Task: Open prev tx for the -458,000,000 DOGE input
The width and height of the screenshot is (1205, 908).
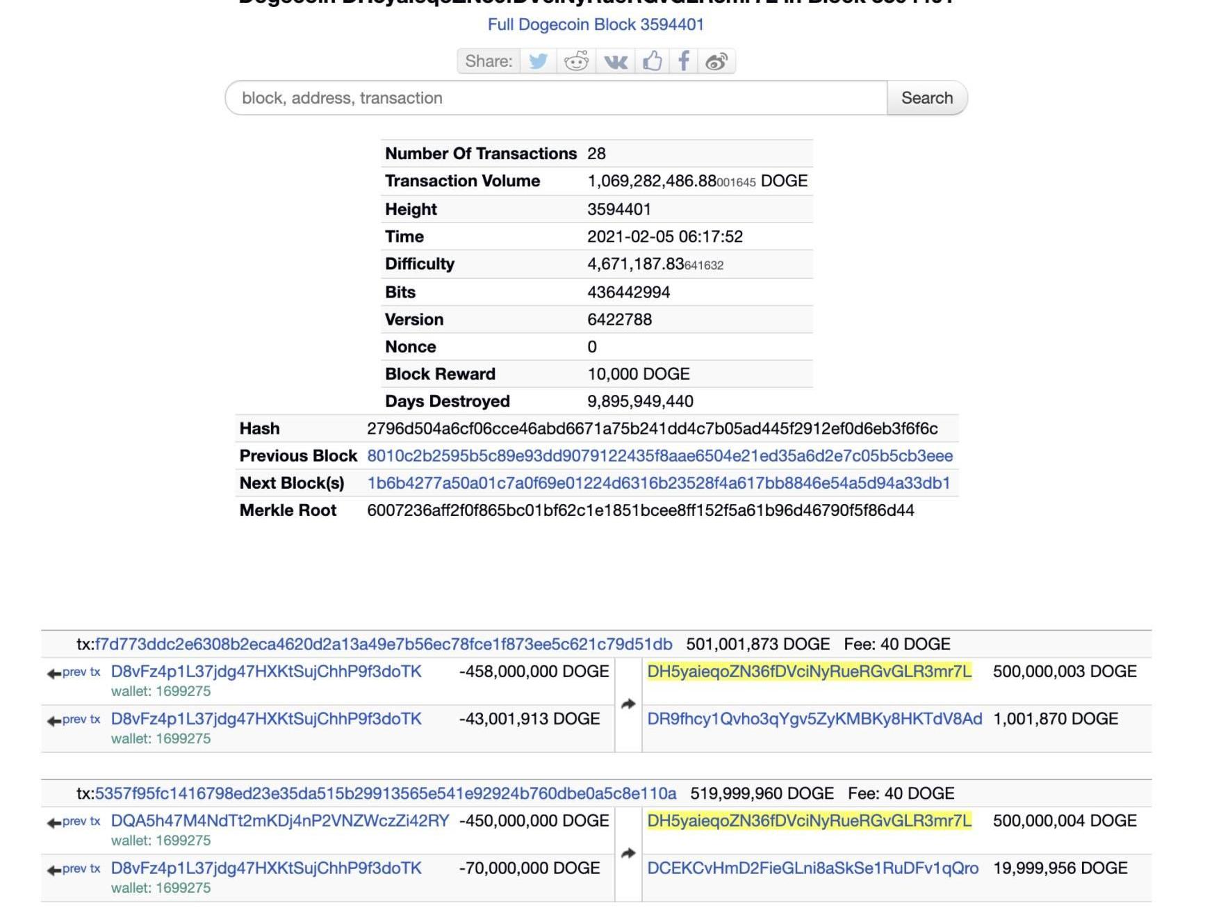Action: click(74, 672)
